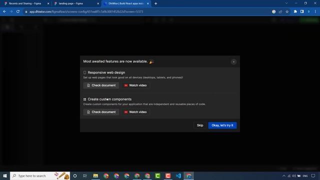Select the DhiWise Build React apps tab
Image resolution: width=320 pixels, height=180 pixels.
(x=125, y=3)
